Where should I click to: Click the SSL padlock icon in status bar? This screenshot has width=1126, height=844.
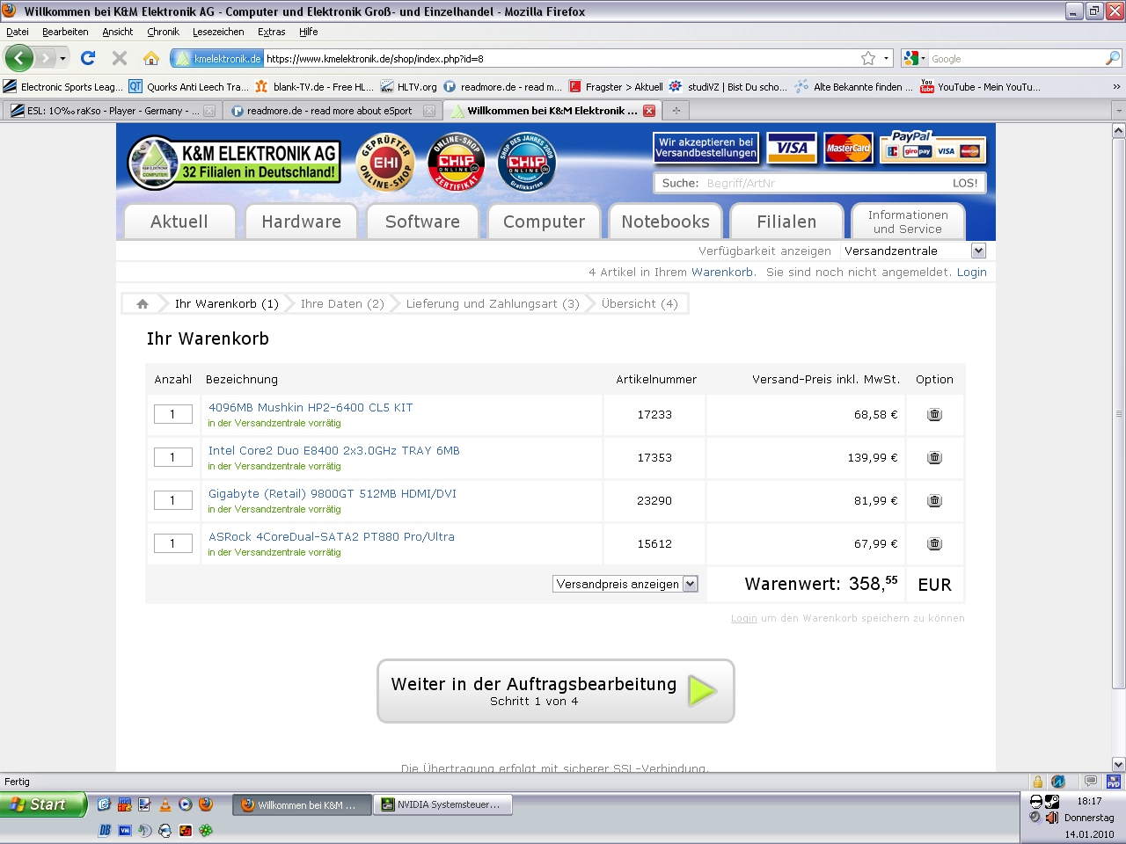[1038, 782]
